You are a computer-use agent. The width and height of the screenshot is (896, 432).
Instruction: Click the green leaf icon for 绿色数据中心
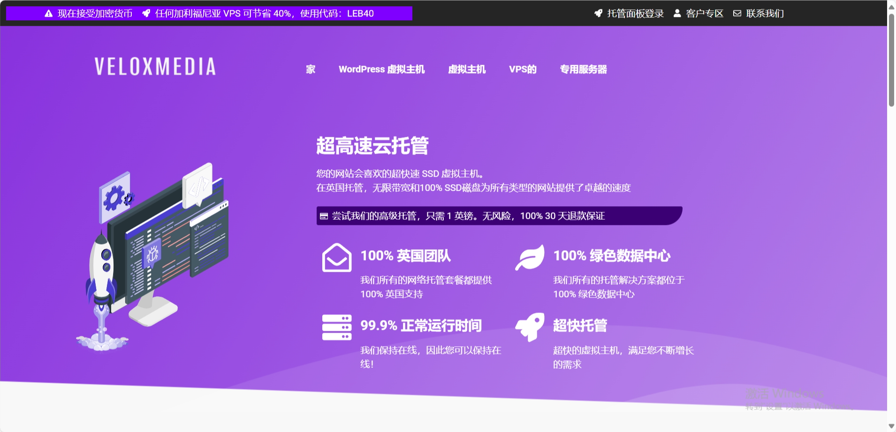(x=529, y=258)
